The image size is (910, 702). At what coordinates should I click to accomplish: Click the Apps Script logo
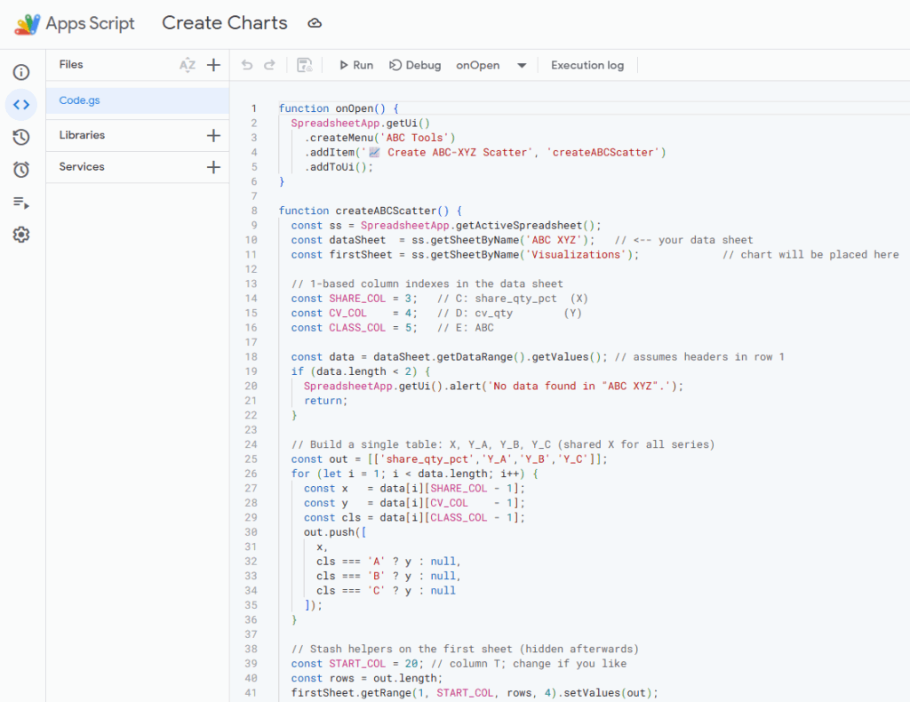28,24
